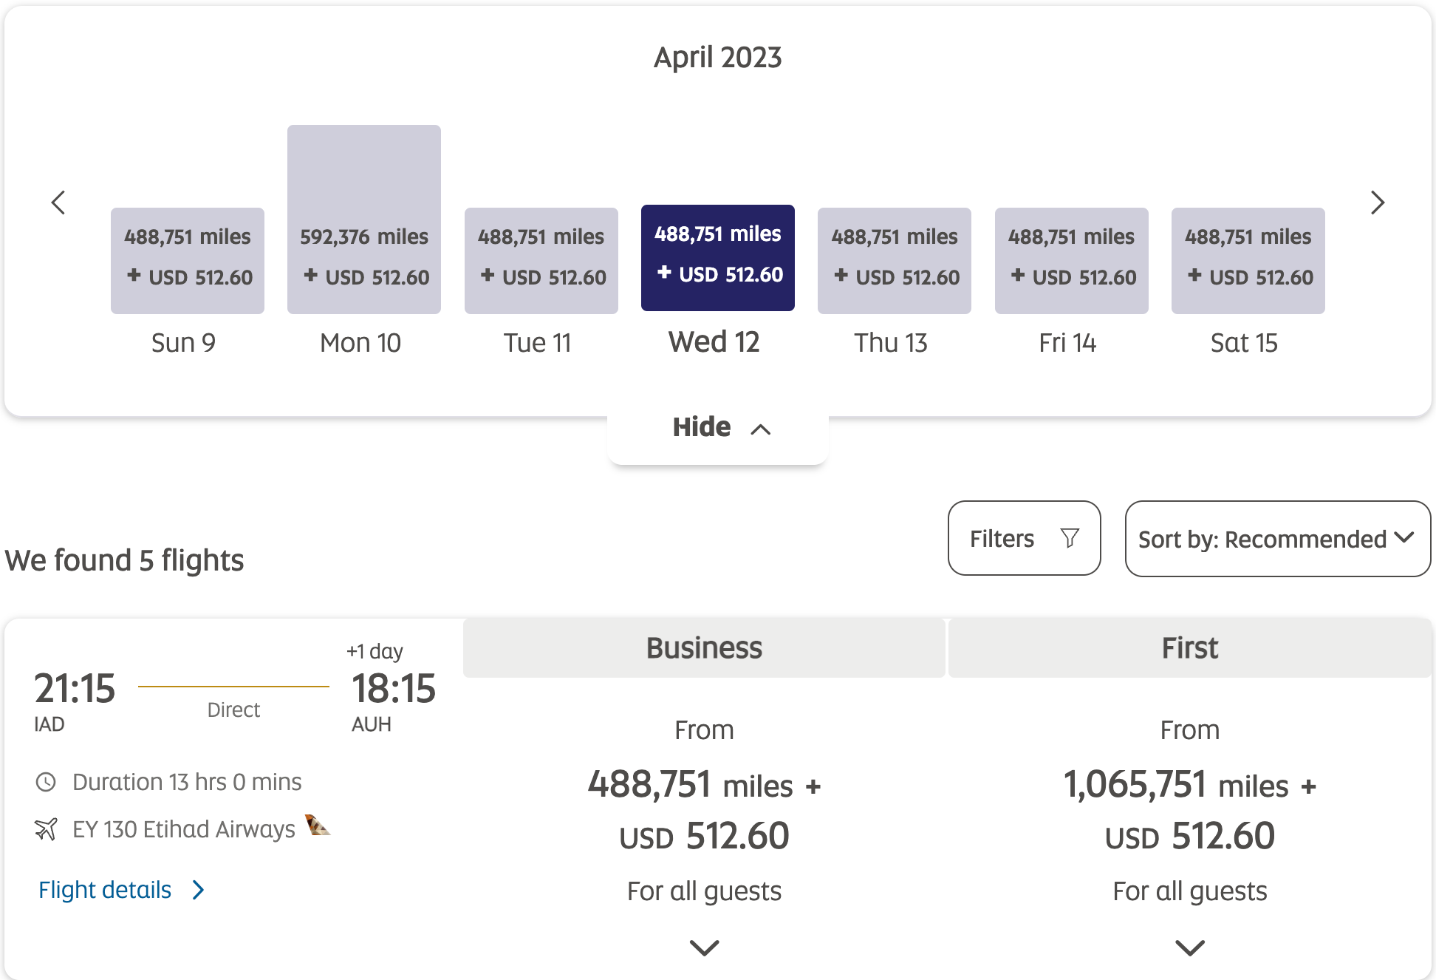Screen dimensions: 1436x980
Task: Open Flight details link
Action: click(x=104, y=890)
